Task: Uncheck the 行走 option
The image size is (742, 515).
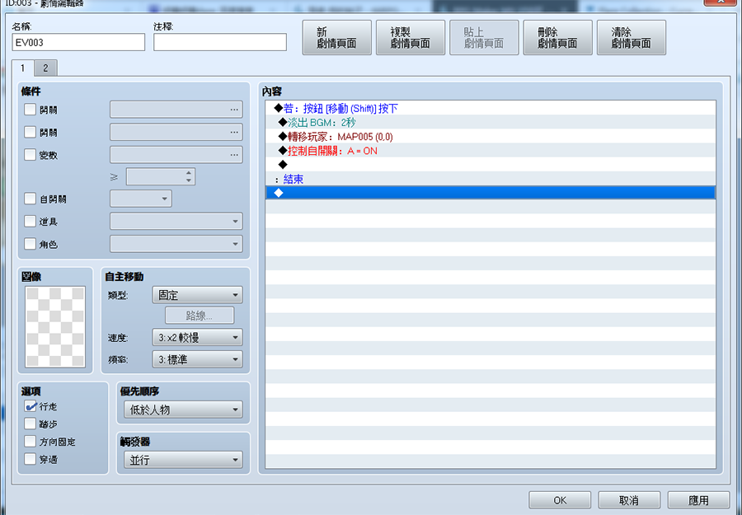Action: 30,406
